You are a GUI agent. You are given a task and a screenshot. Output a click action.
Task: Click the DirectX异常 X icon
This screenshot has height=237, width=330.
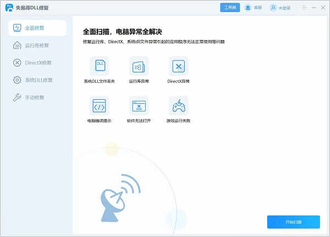[x=178, y=66]
